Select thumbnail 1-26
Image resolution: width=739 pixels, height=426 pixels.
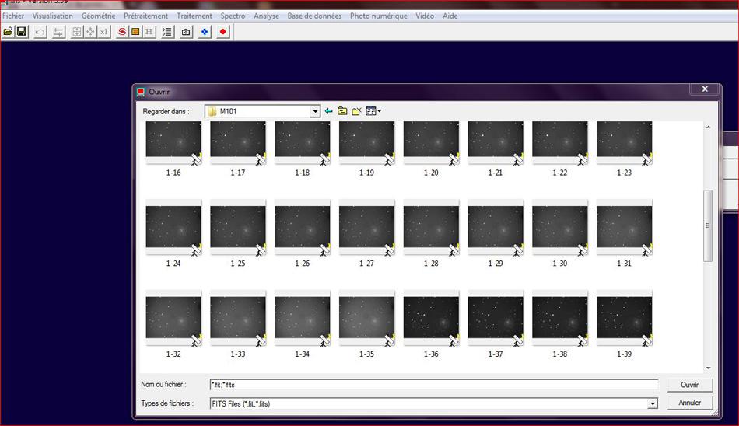[302, 227]
